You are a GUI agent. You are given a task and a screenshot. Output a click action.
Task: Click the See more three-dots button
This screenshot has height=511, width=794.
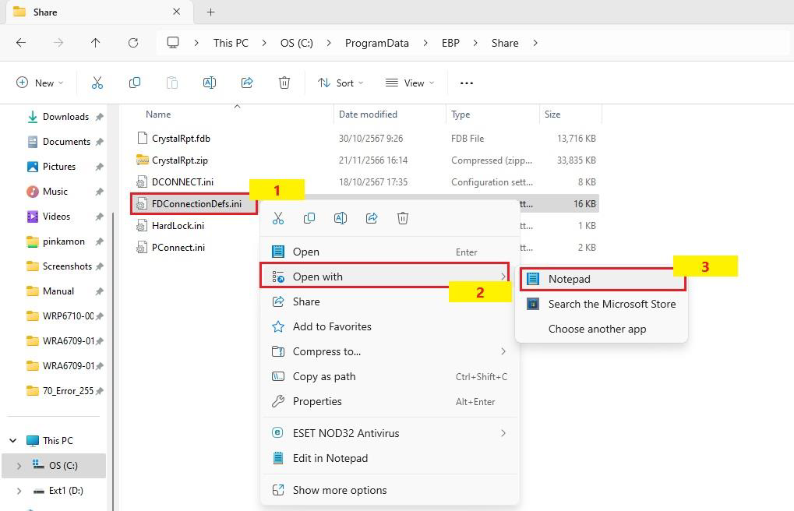[x=467, y=83]
